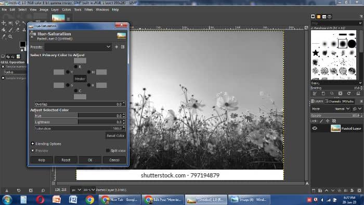The image size is (364, 205).
Task: Select the Free Select lasso tool
Action: click(x=17, y=23)
